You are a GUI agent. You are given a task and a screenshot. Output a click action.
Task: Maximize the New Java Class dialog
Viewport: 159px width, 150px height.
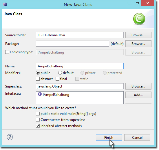(137, 3)
